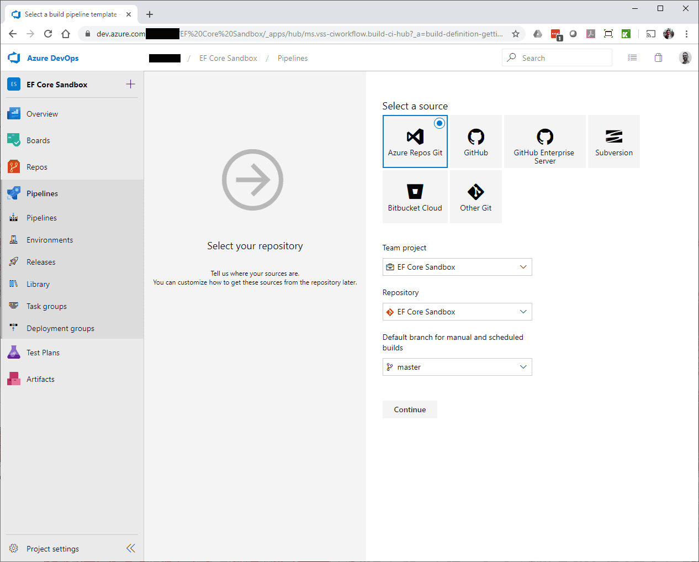The image size is (699, 562).
Task: Open the default branch master dropdown
Action: [x=457, y=367]
